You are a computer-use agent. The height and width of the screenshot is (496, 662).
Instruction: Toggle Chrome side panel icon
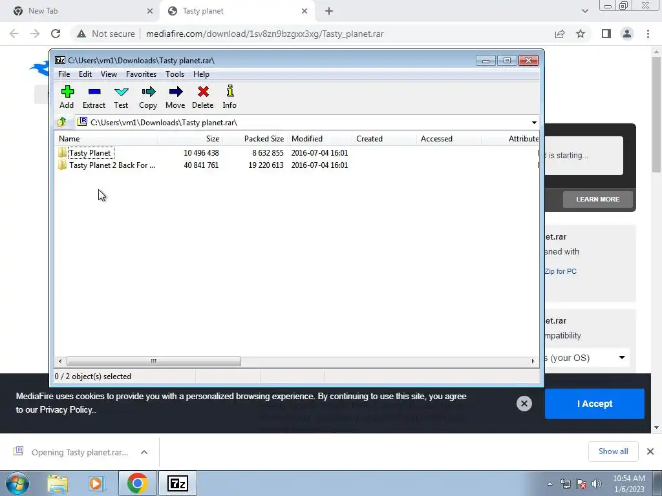[x=606, y=34]
